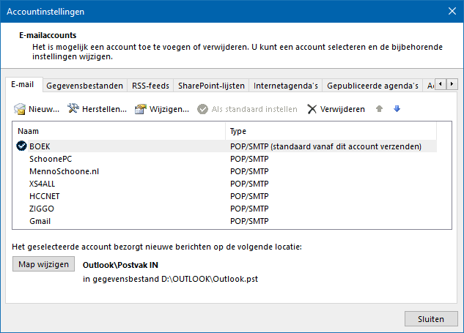Switch to the E-mail tab
The image size is (464, 333).
coord(23,84)
